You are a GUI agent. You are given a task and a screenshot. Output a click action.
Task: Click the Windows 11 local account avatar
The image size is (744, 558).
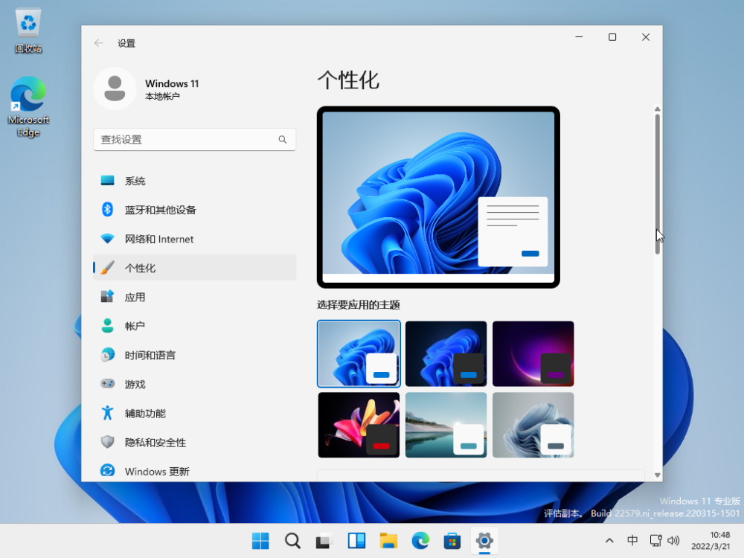(x=115, y=89)
